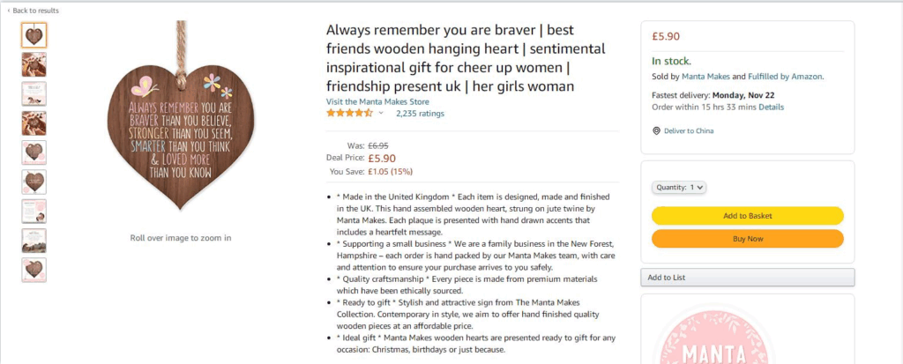Select the fifth product thumbnail
The height and width of the screenshot is (364, 903).
pos(34,152)
